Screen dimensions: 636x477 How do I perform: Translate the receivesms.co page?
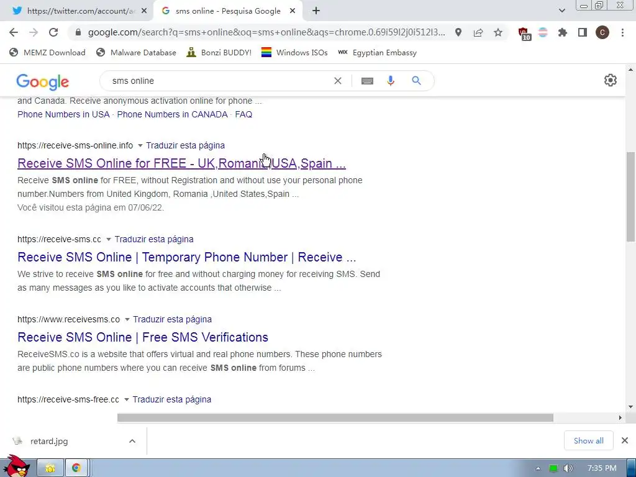pos(173,319)
